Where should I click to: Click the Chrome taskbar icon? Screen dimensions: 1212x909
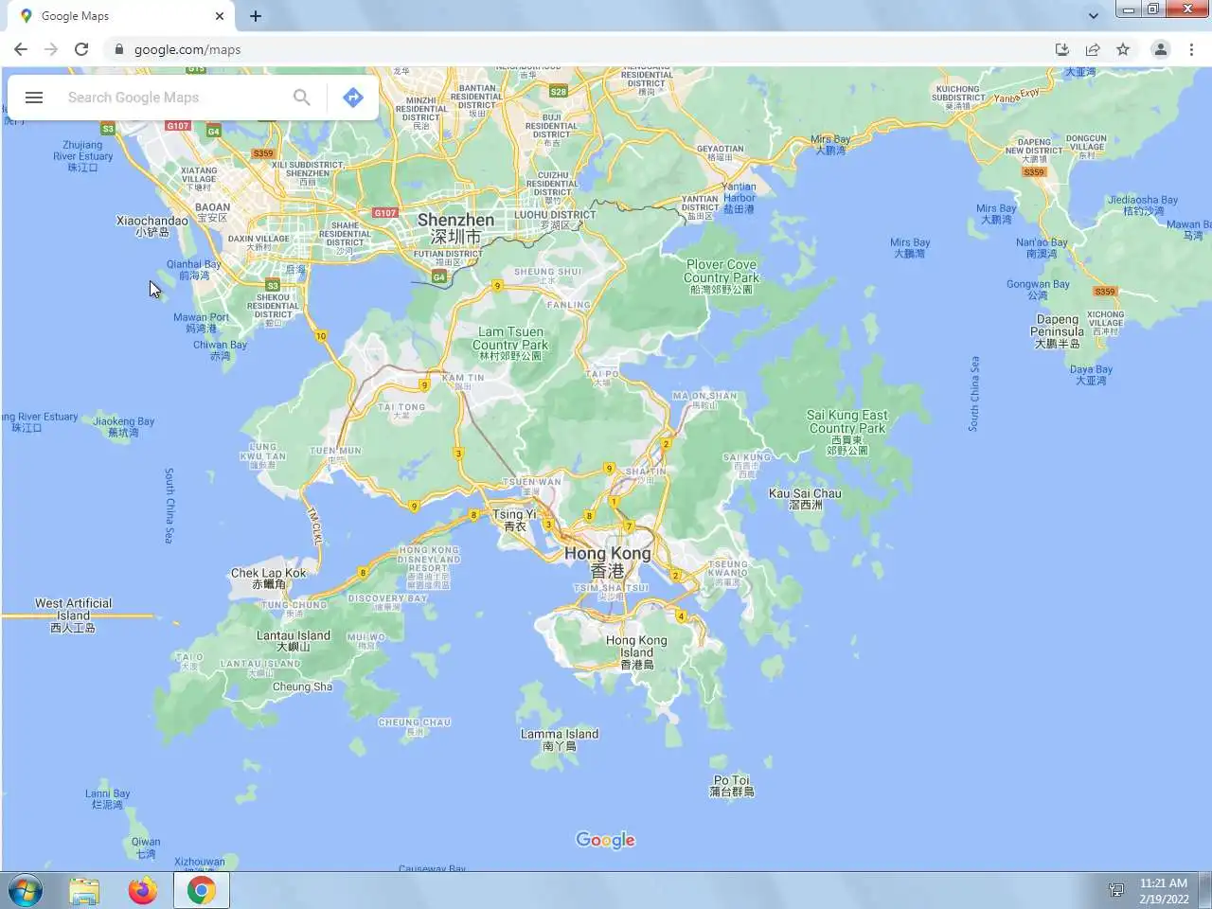201,891
